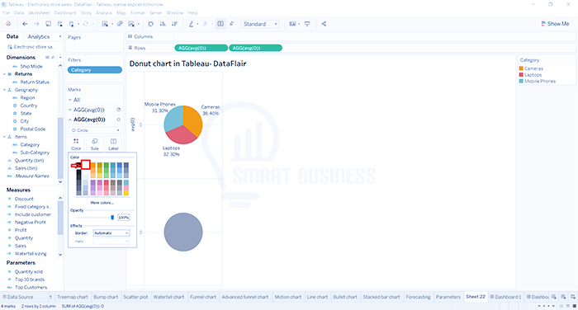578x310 pixels.
Task: Click the fix axes pin icon
Action: (x=231, y=24)
